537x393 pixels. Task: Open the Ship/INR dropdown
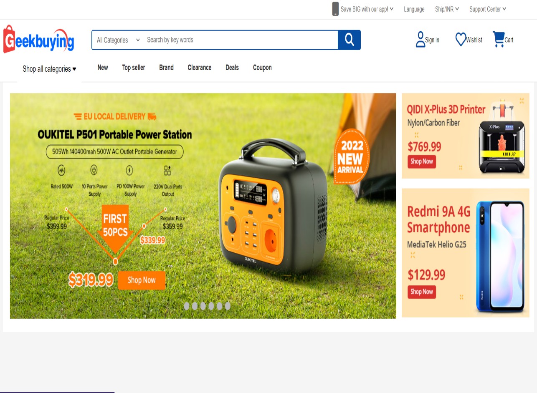pyautogui.click(x=447, y=9)
